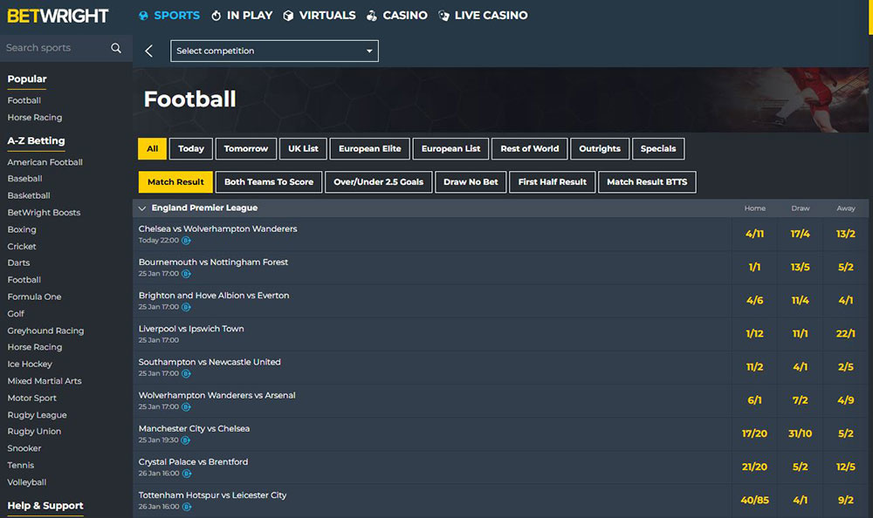This screenshot has width=873, height=518.
Task: Click boost icon for Chelsea vs Wolverhampton
Action: pos(186,241)
